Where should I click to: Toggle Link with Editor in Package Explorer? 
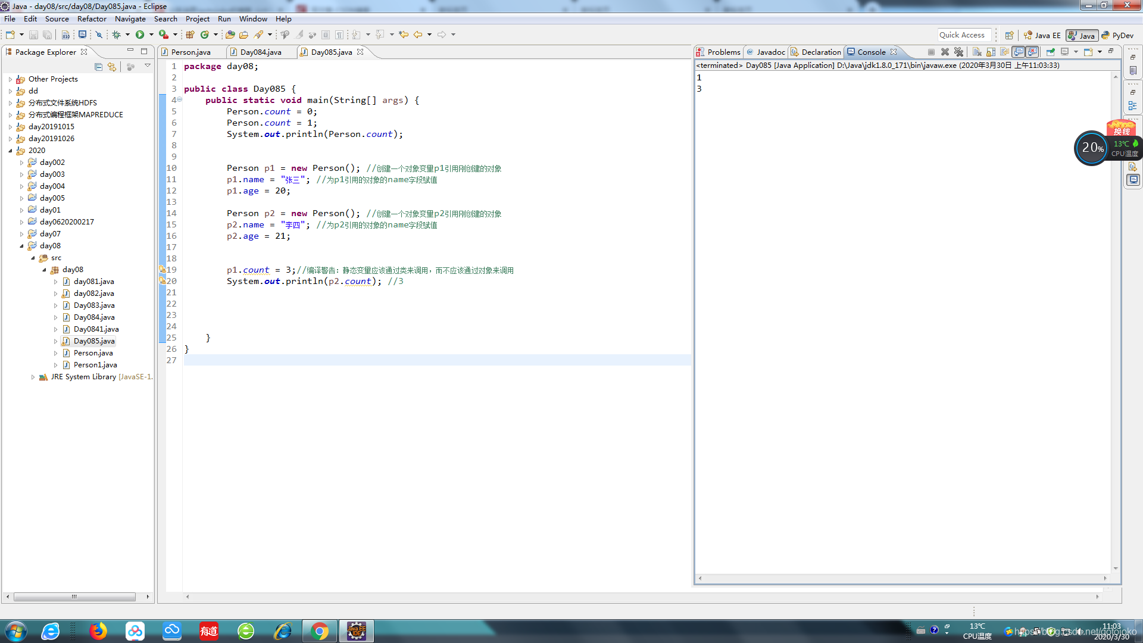point(112,67)
